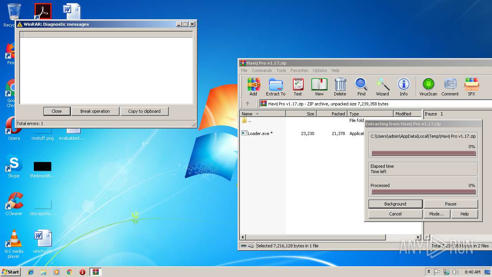Screen dimensions: 492x277
Task: Click the SFX toolbar icon
Action: 471,87
